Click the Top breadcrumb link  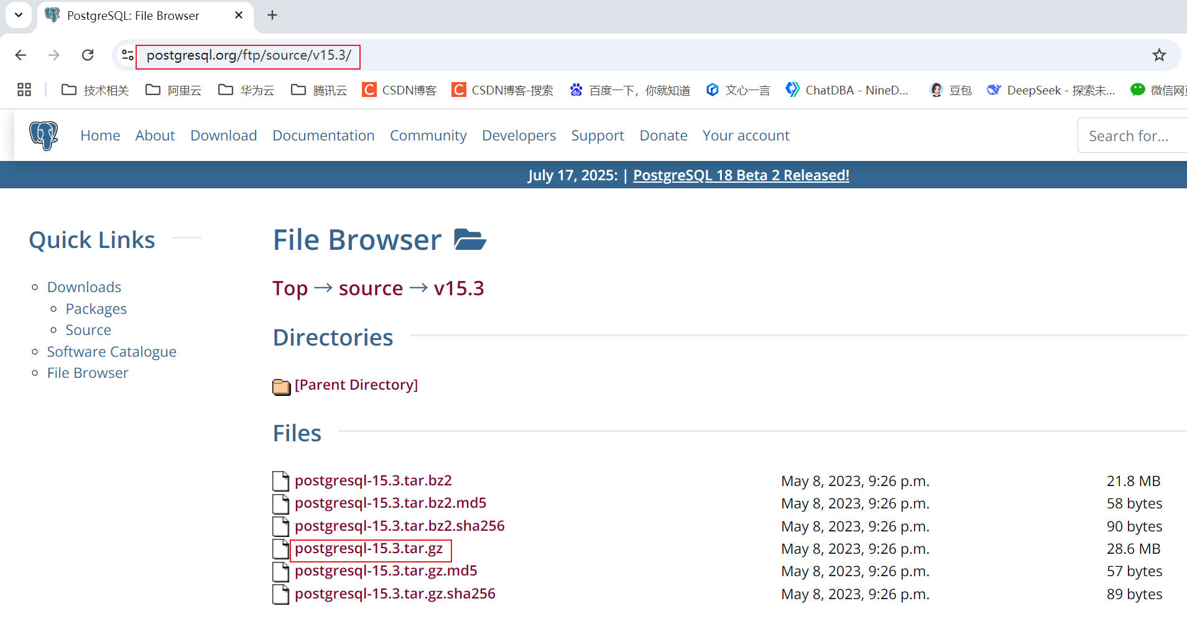pyautogui.click(x=290, y=288)
